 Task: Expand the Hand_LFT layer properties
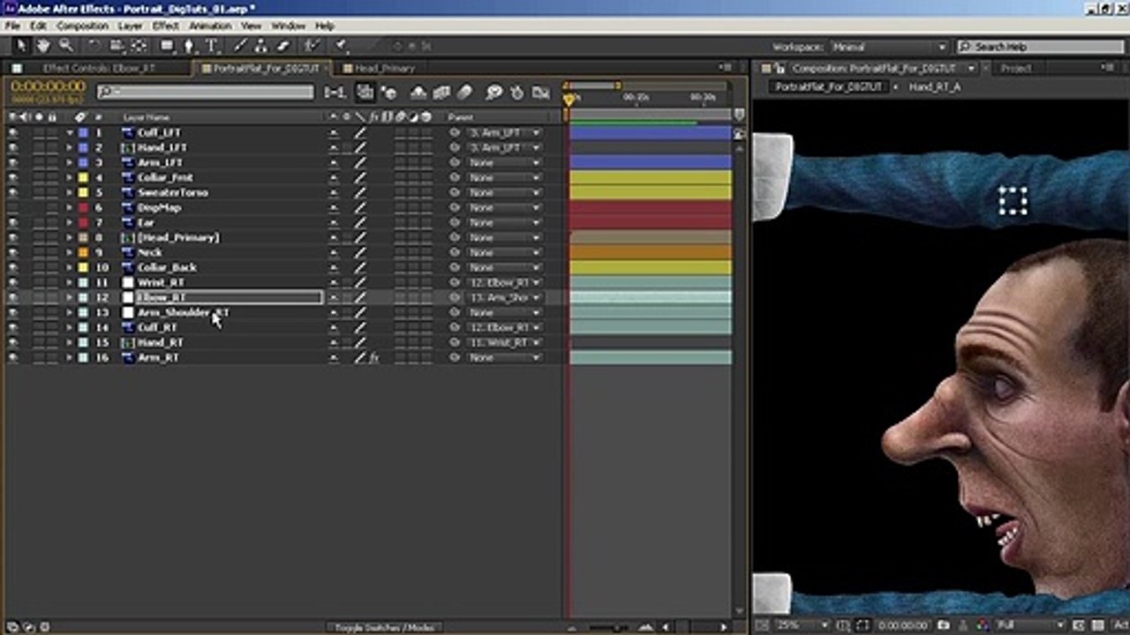(70, 147)
